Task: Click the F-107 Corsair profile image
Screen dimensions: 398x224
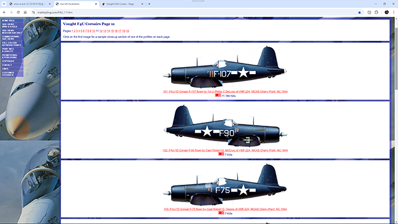Action: [225, 67]
